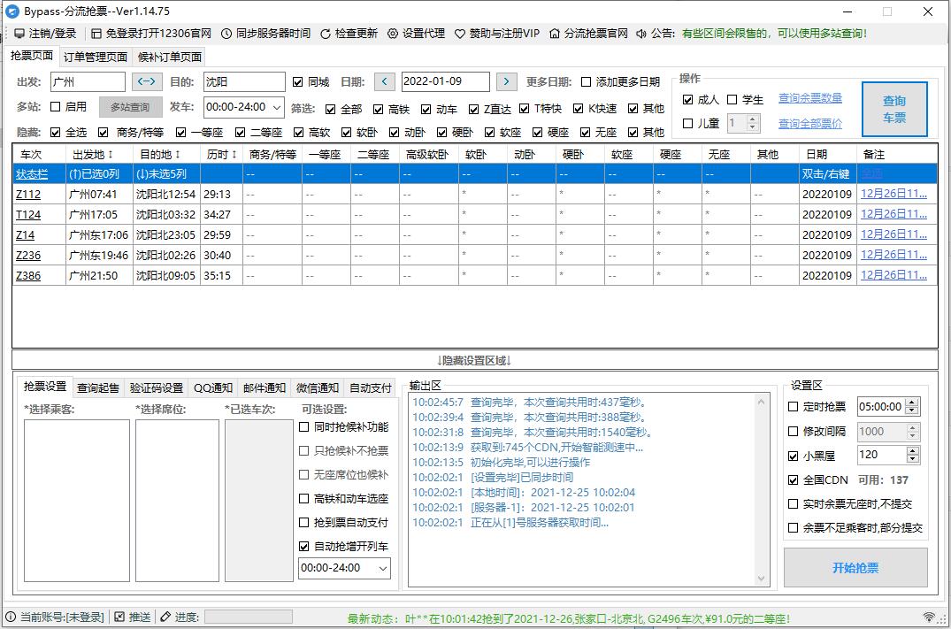Click the 公告 speaker icon
The image size is (951, 629).
pos(641,34)
